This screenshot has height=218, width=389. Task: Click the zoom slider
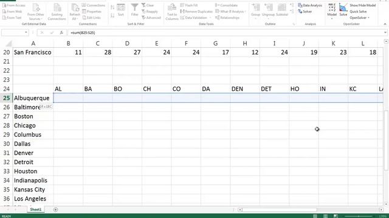coord(359,216)
